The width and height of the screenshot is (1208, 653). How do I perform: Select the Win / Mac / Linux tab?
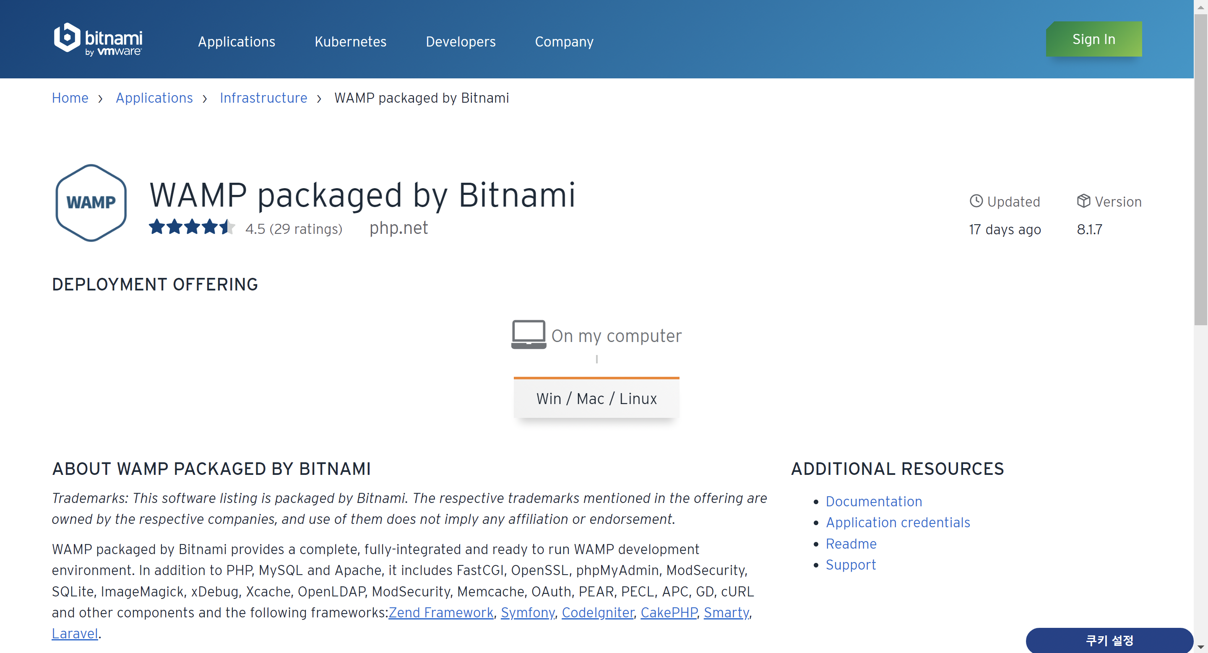pos(596,398)
